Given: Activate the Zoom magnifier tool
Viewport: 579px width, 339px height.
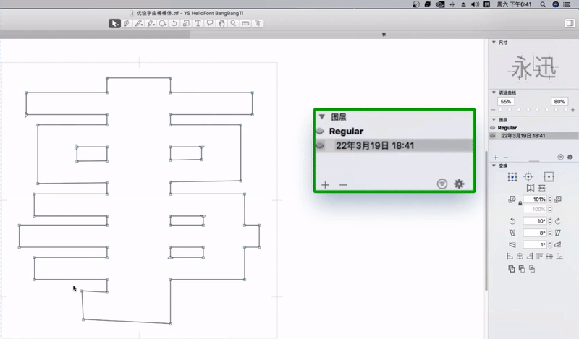Looking at the screenshot, I should coord(233,23).
